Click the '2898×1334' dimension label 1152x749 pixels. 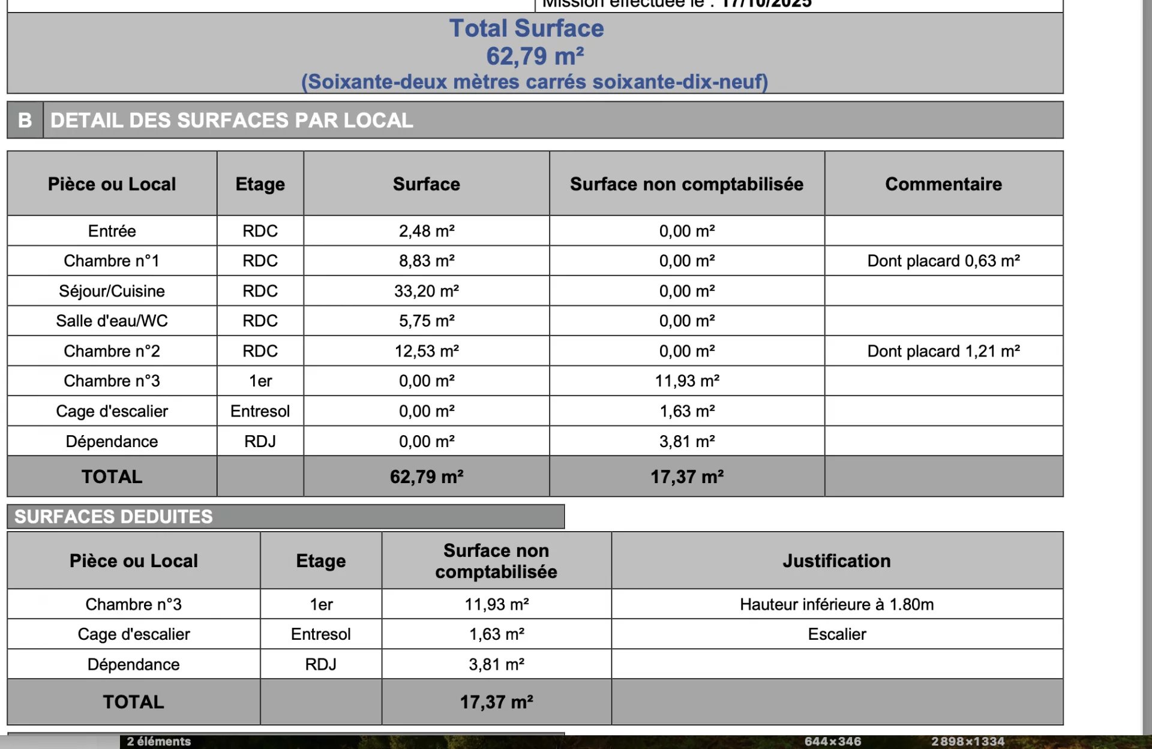click(967, 742)
